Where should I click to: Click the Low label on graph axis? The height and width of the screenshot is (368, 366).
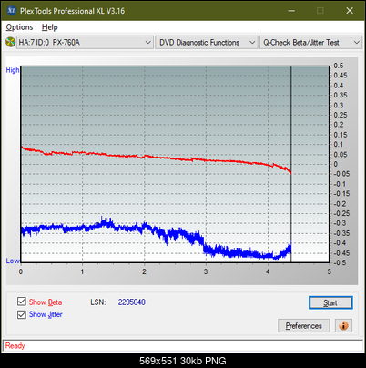13,261
